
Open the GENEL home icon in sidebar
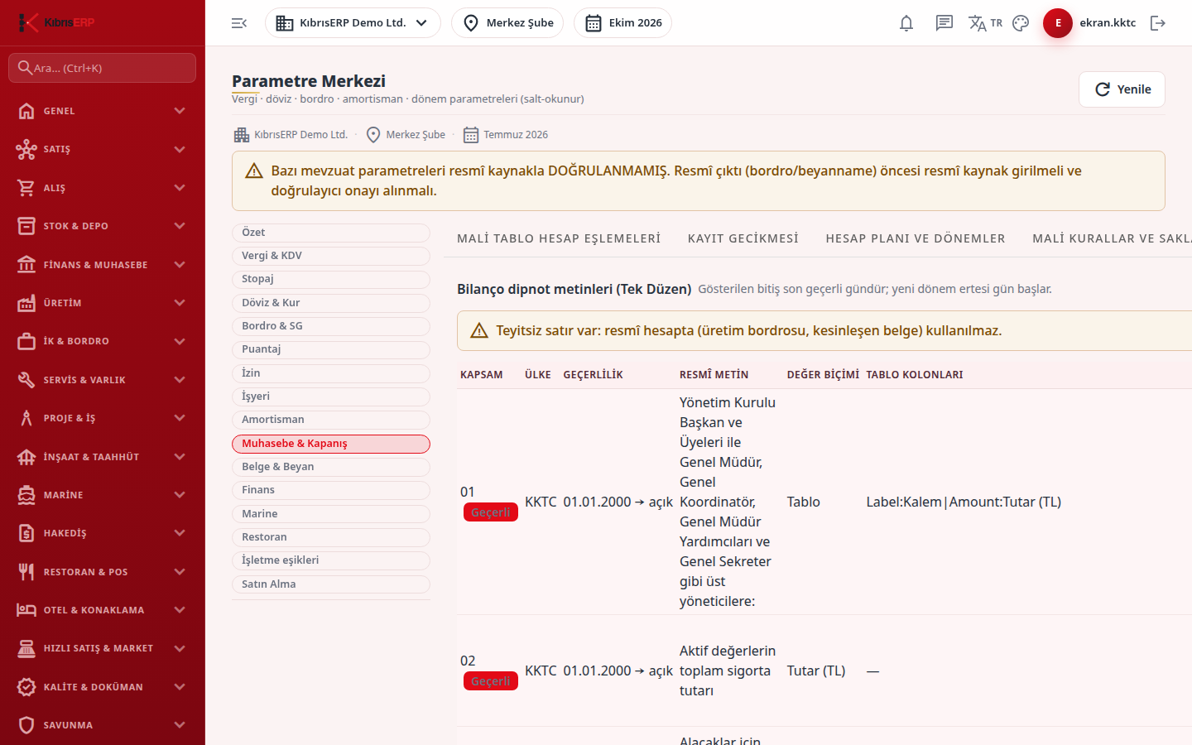26,111
